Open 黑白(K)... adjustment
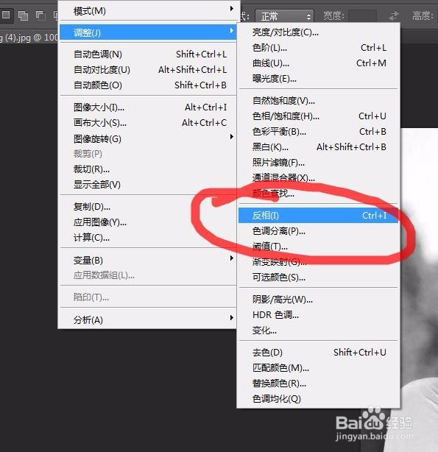The width and height of the screenshot is (438, 452). point(318,147)
